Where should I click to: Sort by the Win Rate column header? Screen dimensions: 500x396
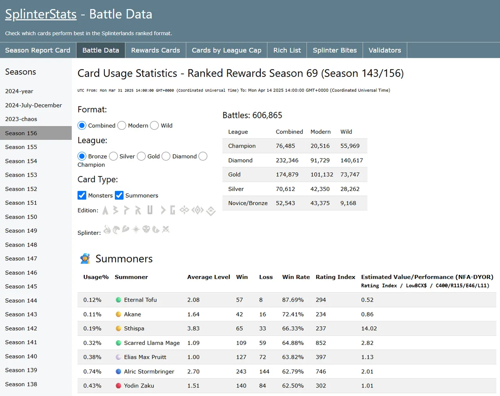click(296, 277)
